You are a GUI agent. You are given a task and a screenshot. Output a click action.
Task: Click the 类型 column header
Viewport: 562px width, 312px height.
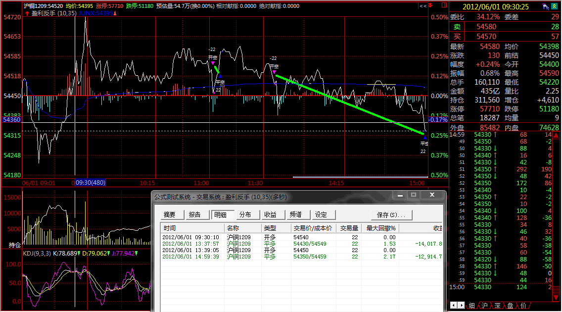tap(276, 228)
